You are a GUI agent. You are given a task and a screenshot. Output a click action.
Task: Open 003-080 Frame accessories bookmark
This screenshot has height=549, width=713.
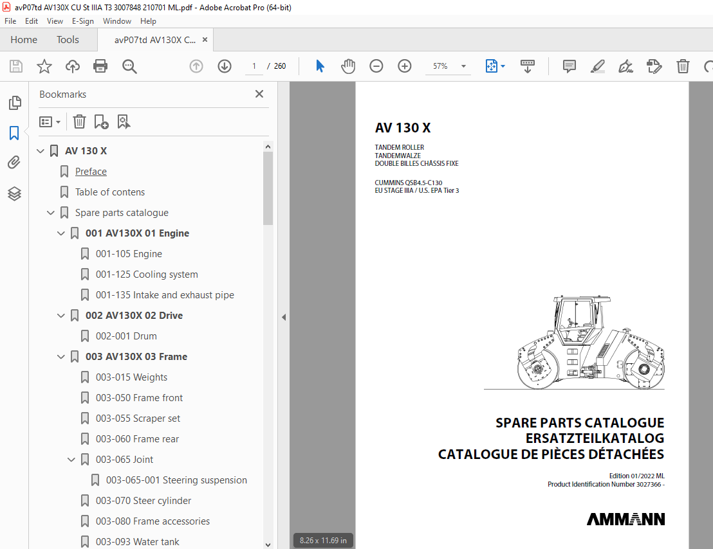point(153,521)
